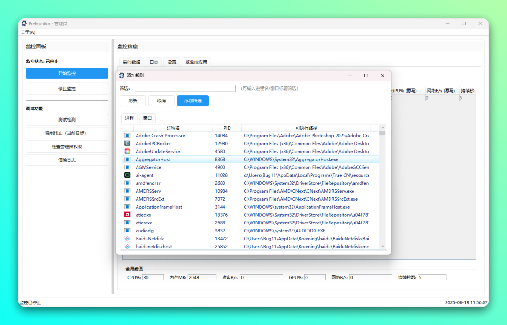The width and height of the screenshot is (507, 325).
Task: Switch to the 窗口 tab in the dialog
Action: pyautogui.click(x=147, y=118)
